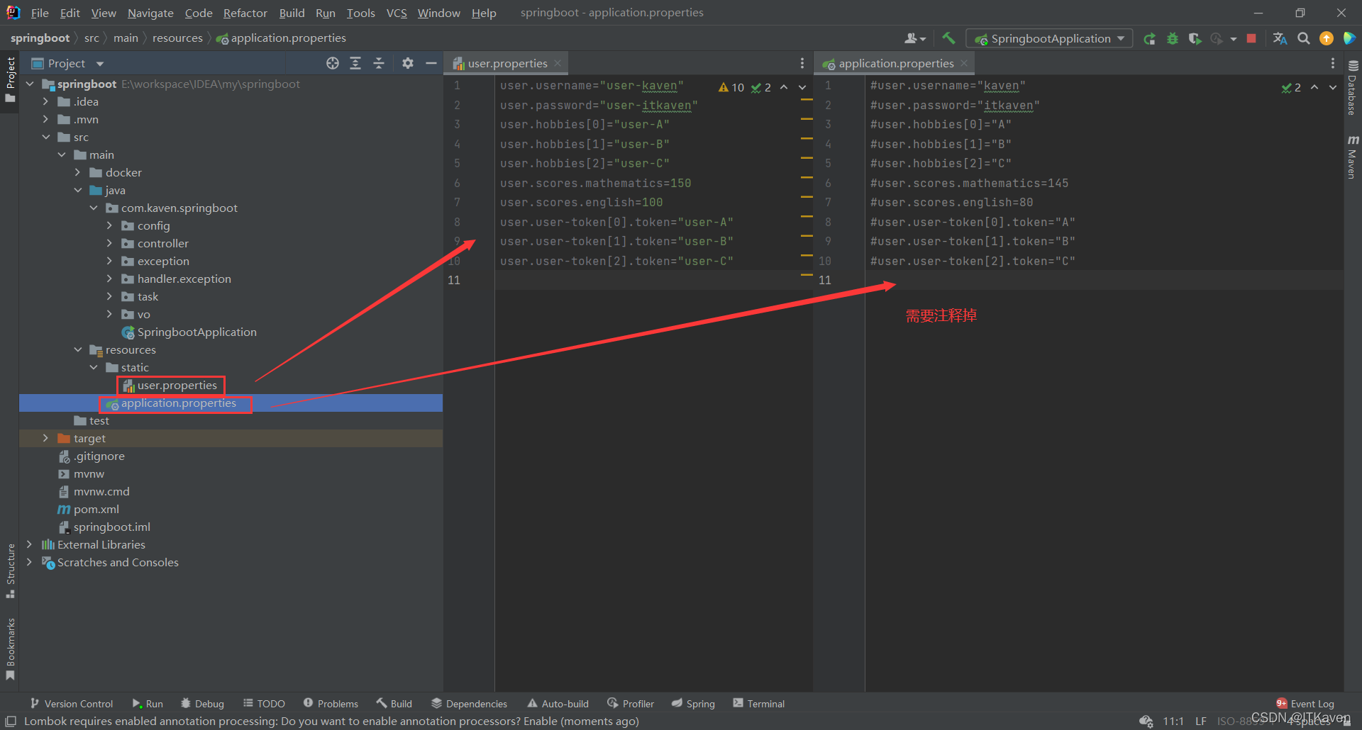
Task: Open the File menu
Action: pos(40,13)
